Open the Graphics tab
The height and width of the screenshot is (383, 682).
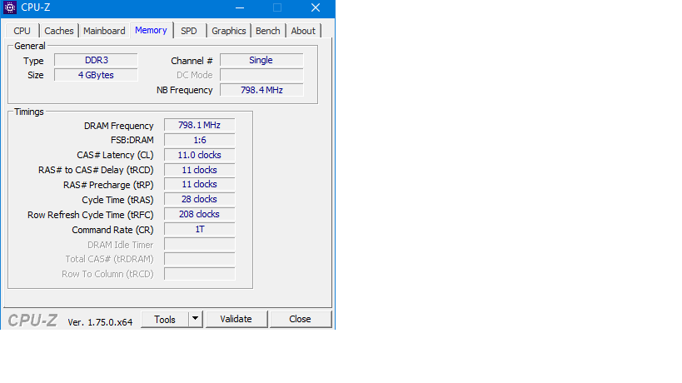[229, 31]
